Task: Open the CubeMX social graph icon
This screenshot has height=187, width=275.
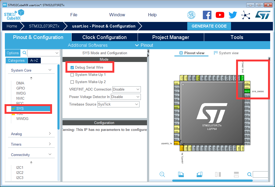Action: pyautogui.click(x=245, y=15)
